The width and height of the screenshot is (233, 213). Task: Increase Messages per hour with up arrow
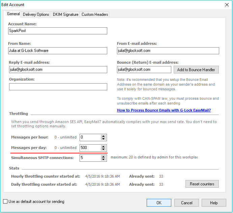click(x=103, y=136)
